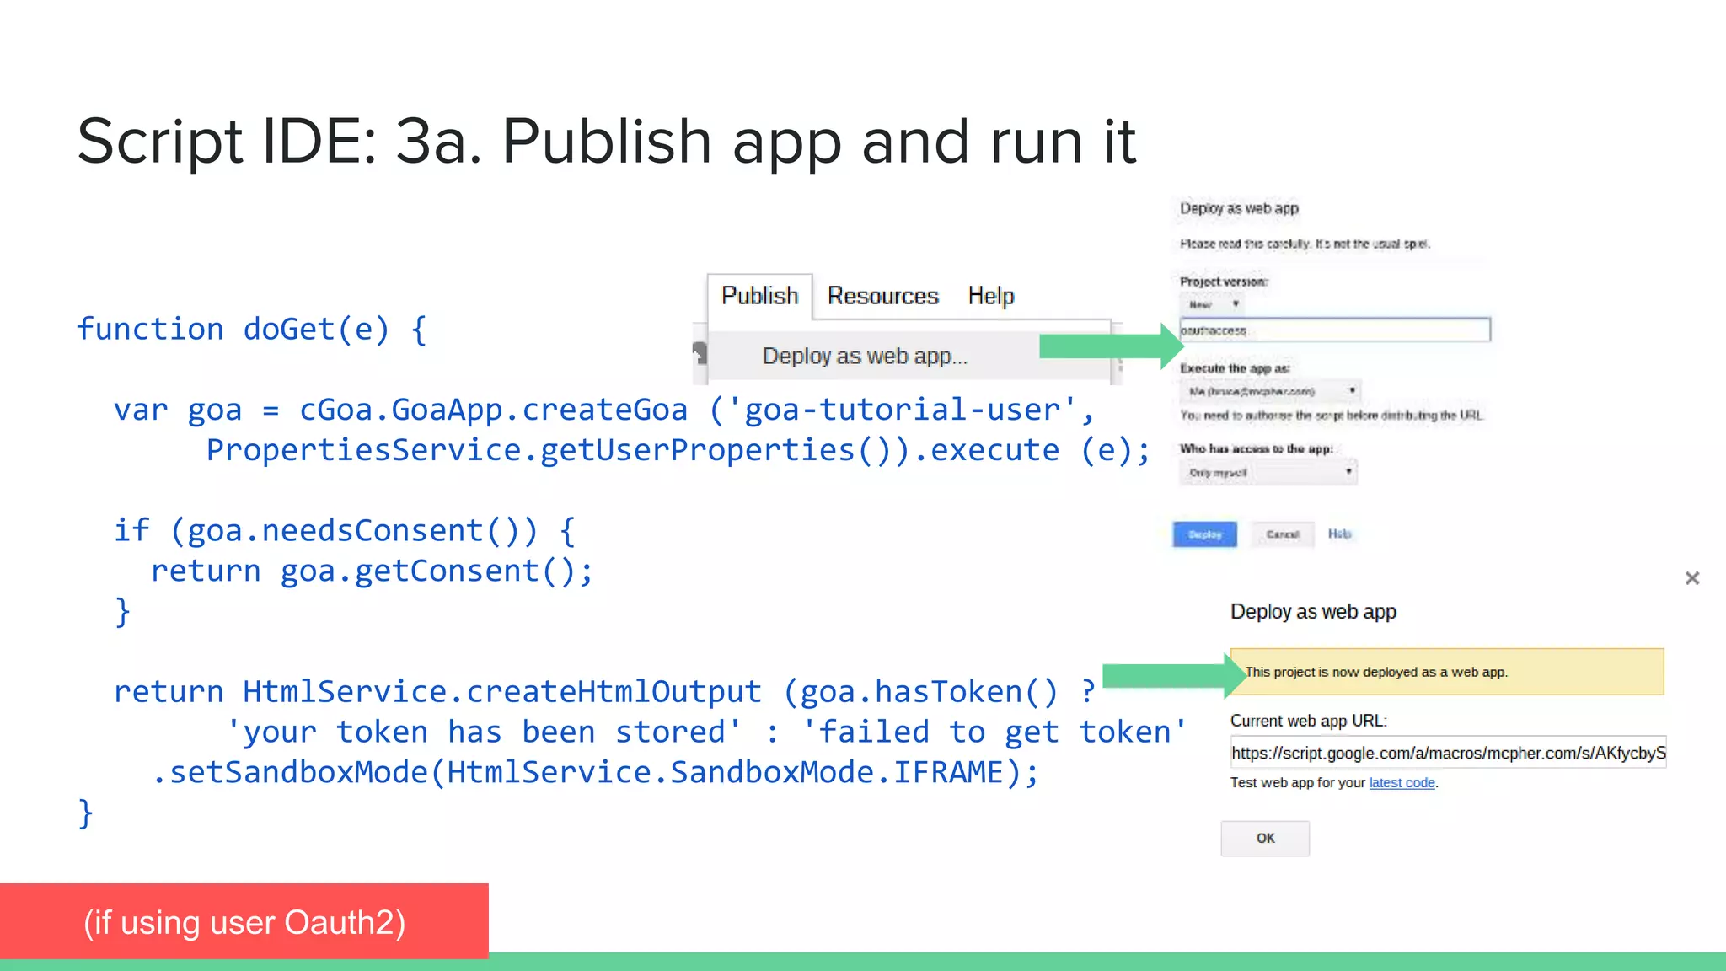
Task: Expand the Project version dropdown set to New
Action: tap(1213, 304)
